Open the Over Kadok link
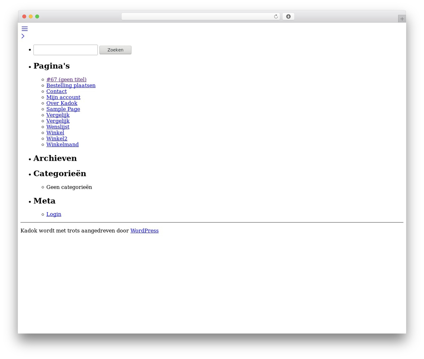 (x=62, y=103)
